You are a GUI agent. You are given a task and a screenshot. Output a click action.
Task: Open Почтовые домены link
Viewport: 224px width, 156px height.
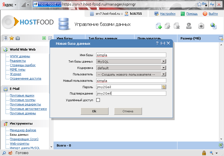tap(23, 113)
